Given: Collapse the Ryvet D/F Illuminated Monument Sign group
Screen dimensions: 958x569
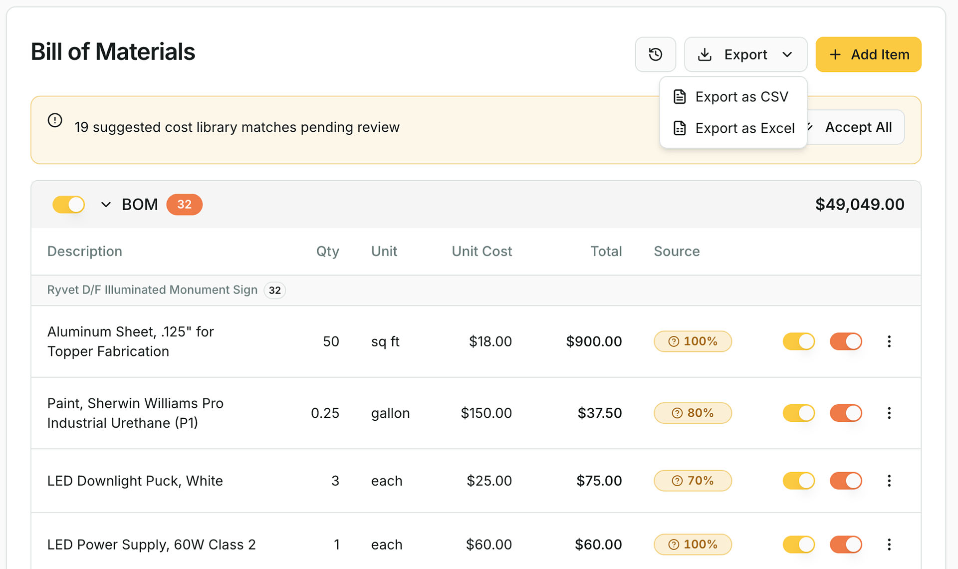Looking at the screenshot, I should (152, 290).
